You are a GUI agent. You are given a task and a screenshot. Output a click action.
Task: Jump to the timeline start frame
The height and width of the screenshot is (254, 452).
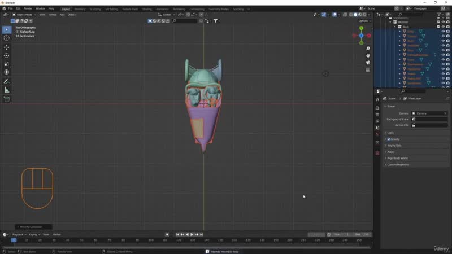tap(177, 235)
